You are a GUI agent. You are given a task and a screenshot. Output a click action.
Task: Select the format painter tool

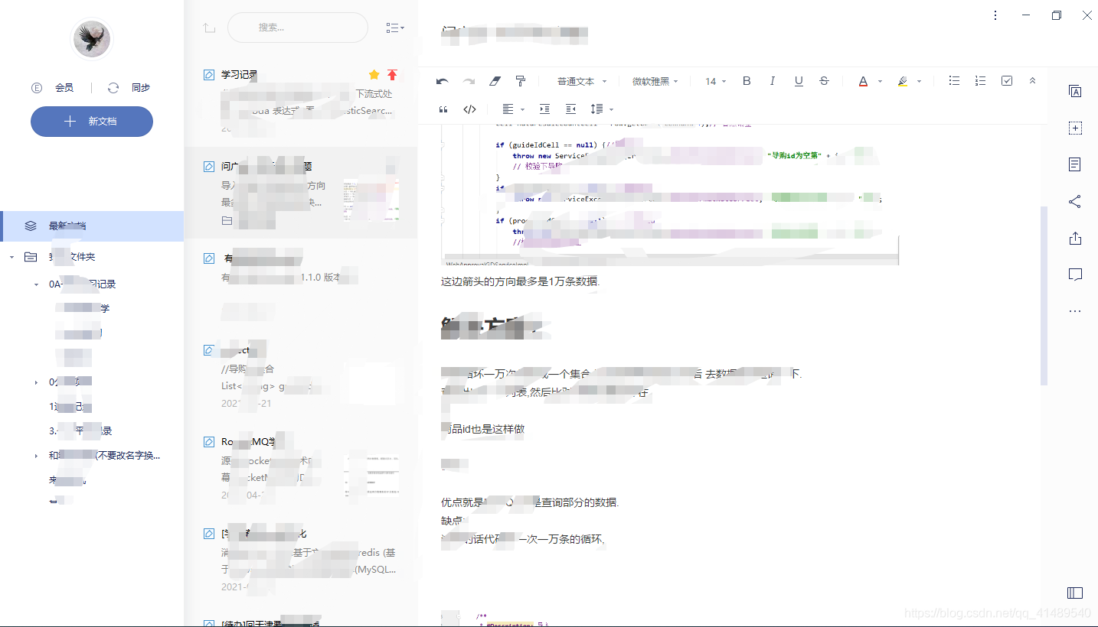click(521, 81)
